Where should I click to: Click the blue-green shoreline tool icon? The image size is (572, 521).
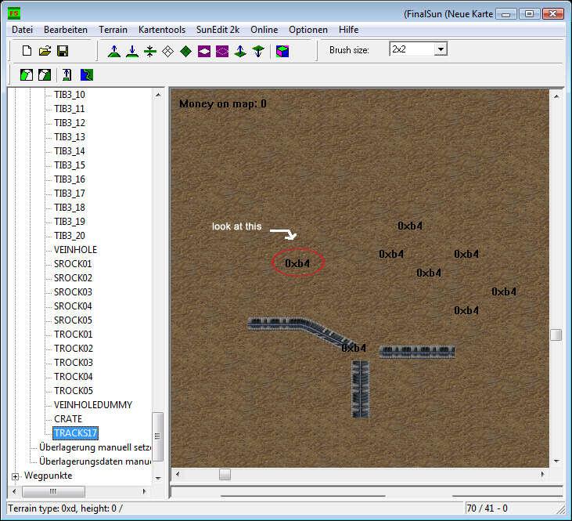pyautogui.click(x=87, y=75)
